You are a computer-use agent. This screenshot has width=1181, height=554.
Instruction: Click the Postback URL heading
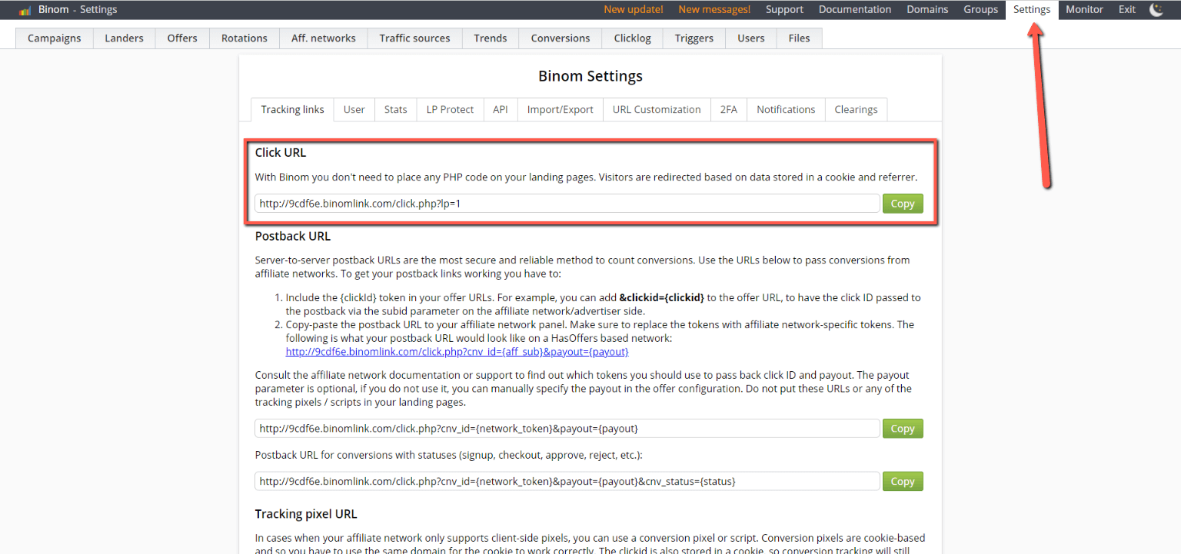coord(293,236)
